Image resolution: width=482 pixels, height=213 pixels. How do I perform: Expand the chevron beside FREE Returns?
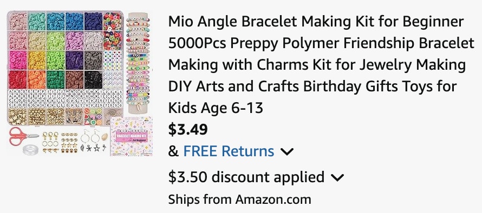click(287, 151)
